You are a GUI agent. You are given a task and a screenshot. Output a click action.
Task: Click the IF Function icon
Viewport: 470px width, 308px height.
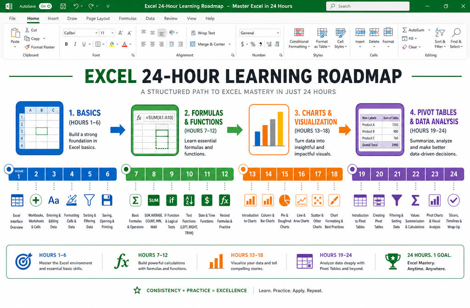point(172,200)
